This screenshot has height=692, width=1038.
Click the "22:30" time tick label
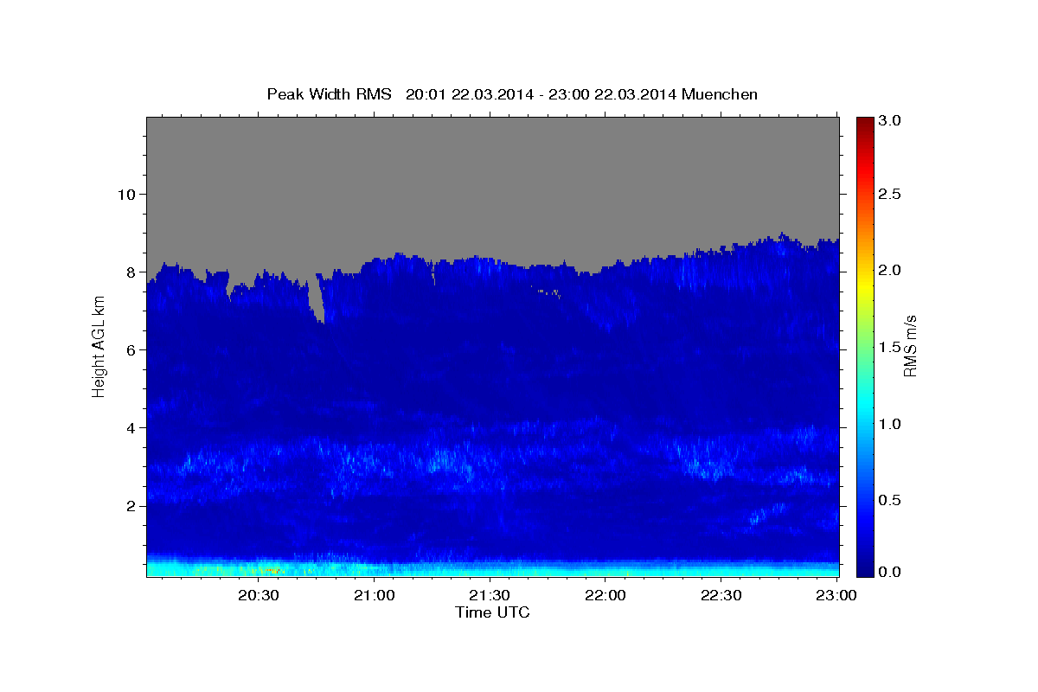(721, 595)
